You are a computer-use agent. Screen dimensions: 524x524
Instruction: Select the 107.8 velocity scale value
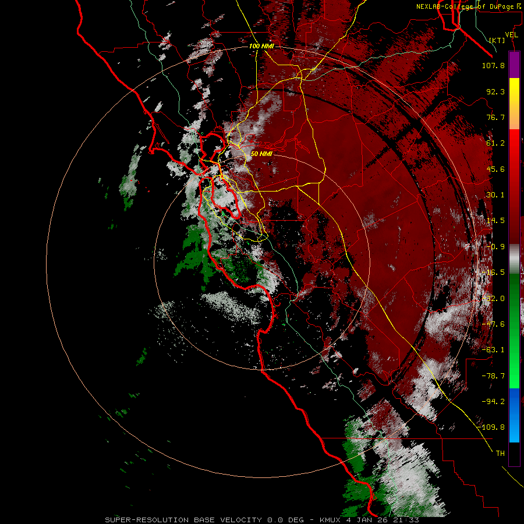tap(493, 65)
